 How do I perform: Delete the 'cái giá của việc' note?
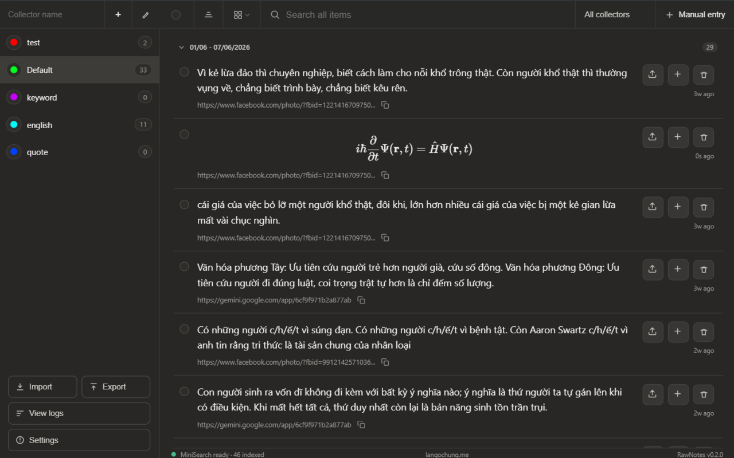coord(704,207)
